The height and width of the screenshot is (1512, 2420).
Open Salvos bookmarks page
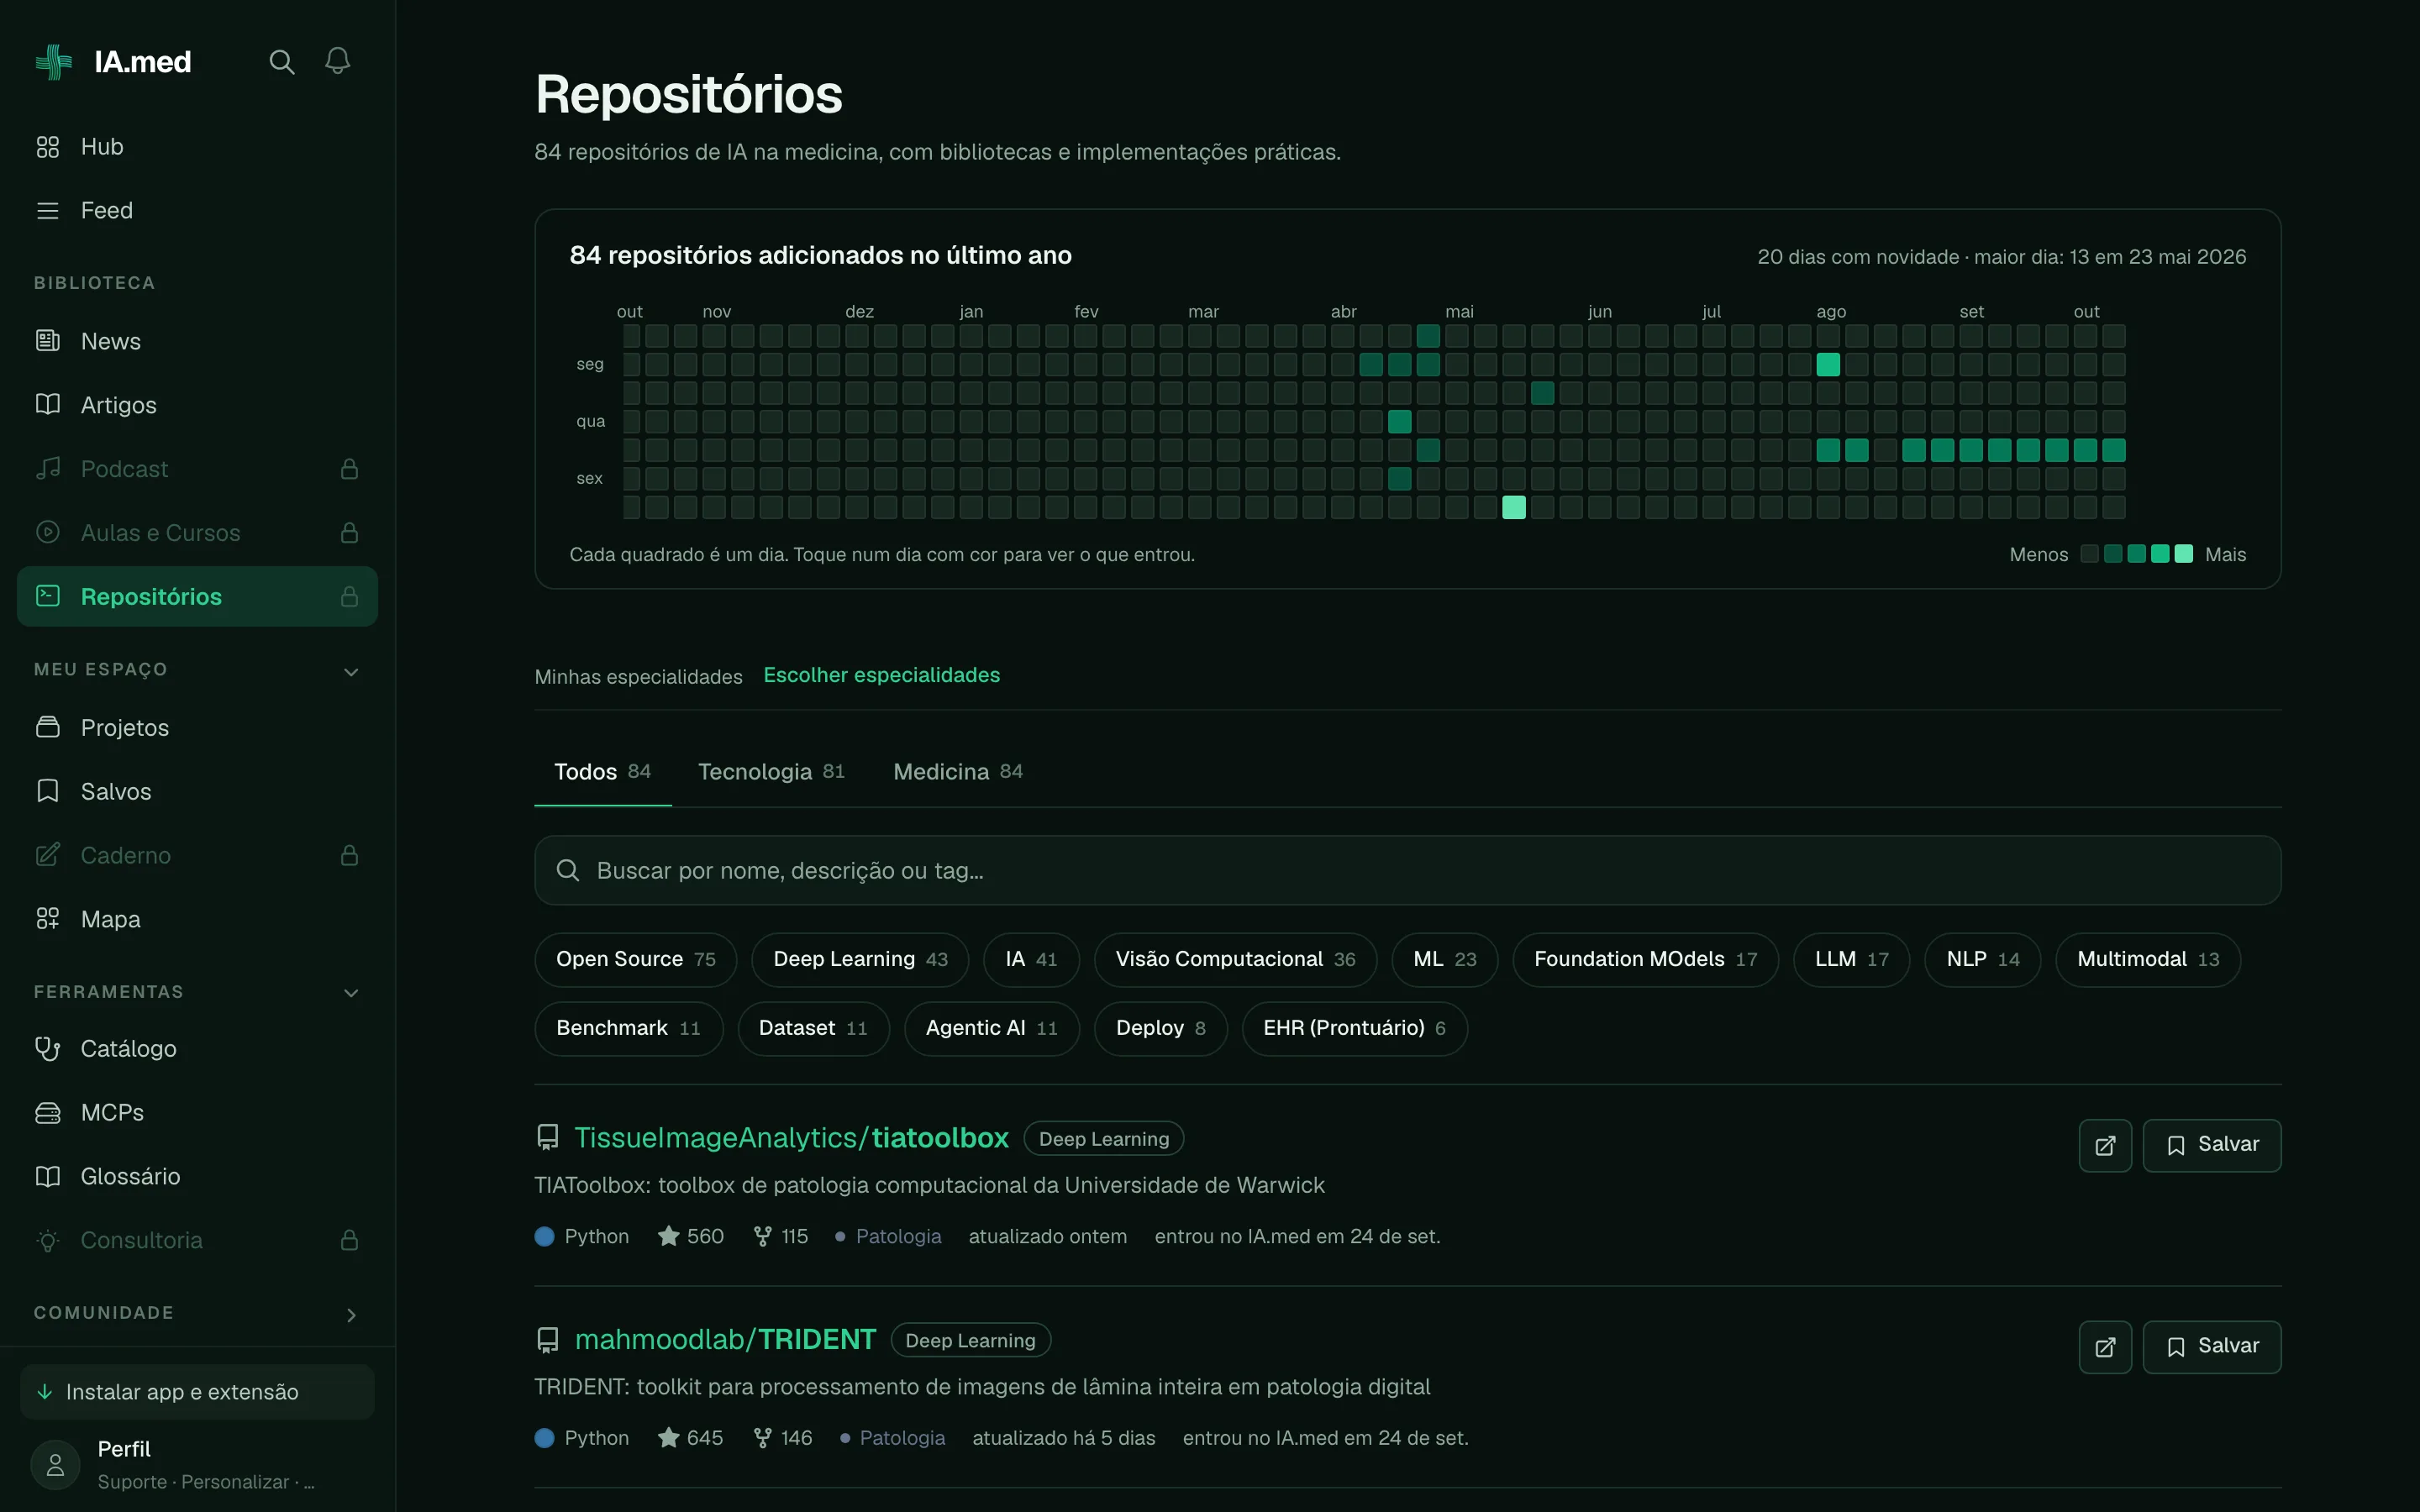point(197,792)
